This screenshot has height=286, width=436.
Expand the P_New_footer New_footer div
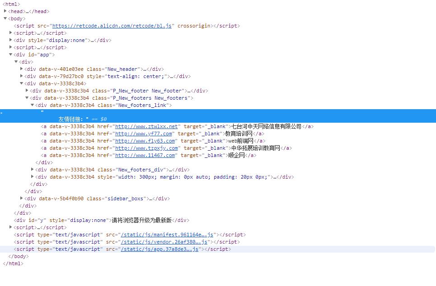[x=27, y=91]
